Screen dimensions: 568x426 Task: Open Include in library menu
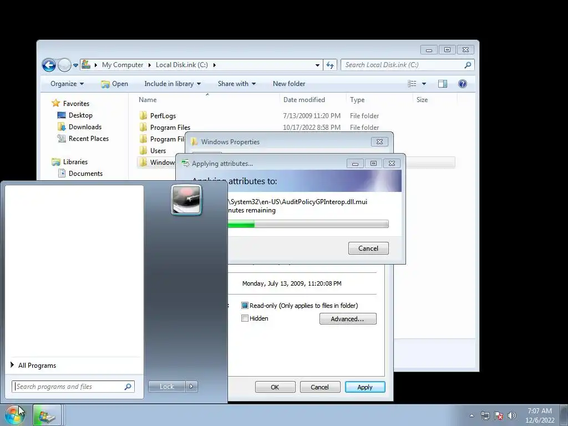click(x=173, y=84)
